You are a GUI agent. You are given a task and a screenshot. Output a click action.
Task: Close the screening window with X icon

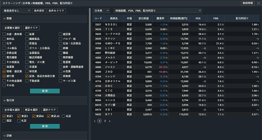coord(258,3)
